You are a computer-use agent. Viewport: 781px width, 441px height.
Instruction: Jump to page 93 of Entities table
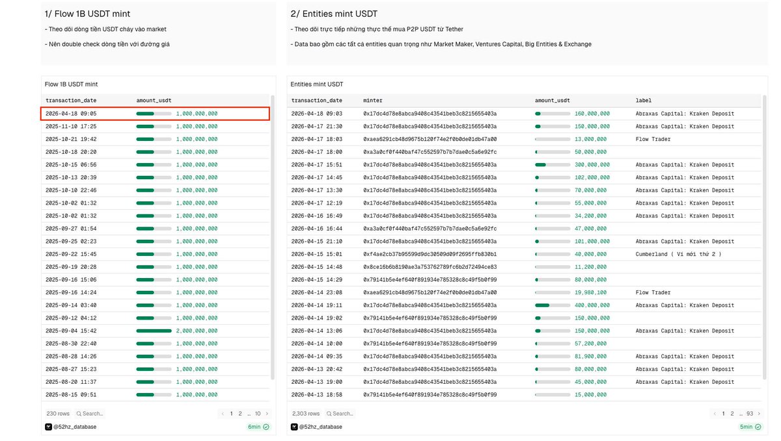point(750,414)
